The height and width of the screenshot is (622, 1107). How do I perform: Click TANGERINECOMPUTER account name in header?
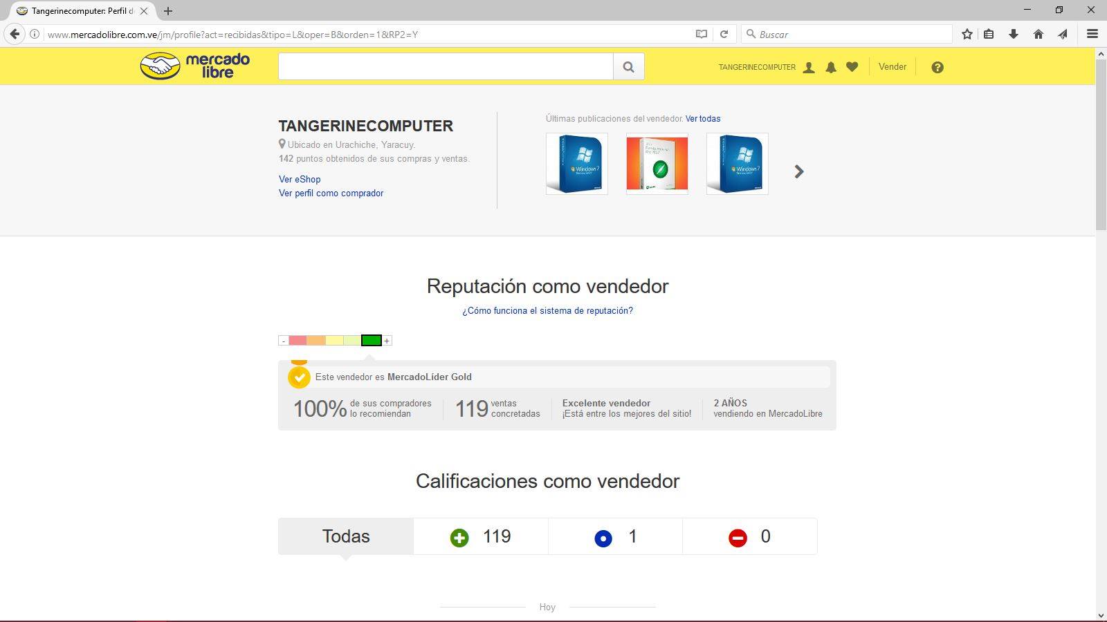point(757,67)
